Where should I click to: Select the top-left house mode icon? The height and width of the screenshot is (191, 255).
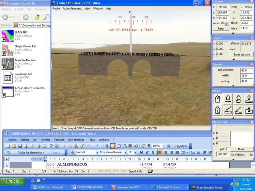218,98
